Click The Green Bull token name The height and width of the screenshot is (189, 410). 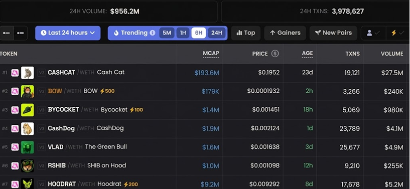106,147
